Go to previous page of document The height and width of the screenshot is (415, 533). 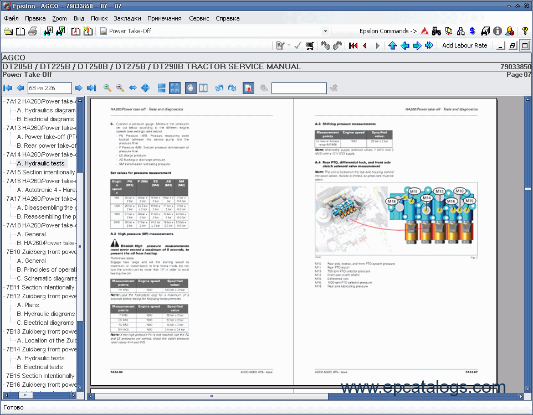pos(20,89)
